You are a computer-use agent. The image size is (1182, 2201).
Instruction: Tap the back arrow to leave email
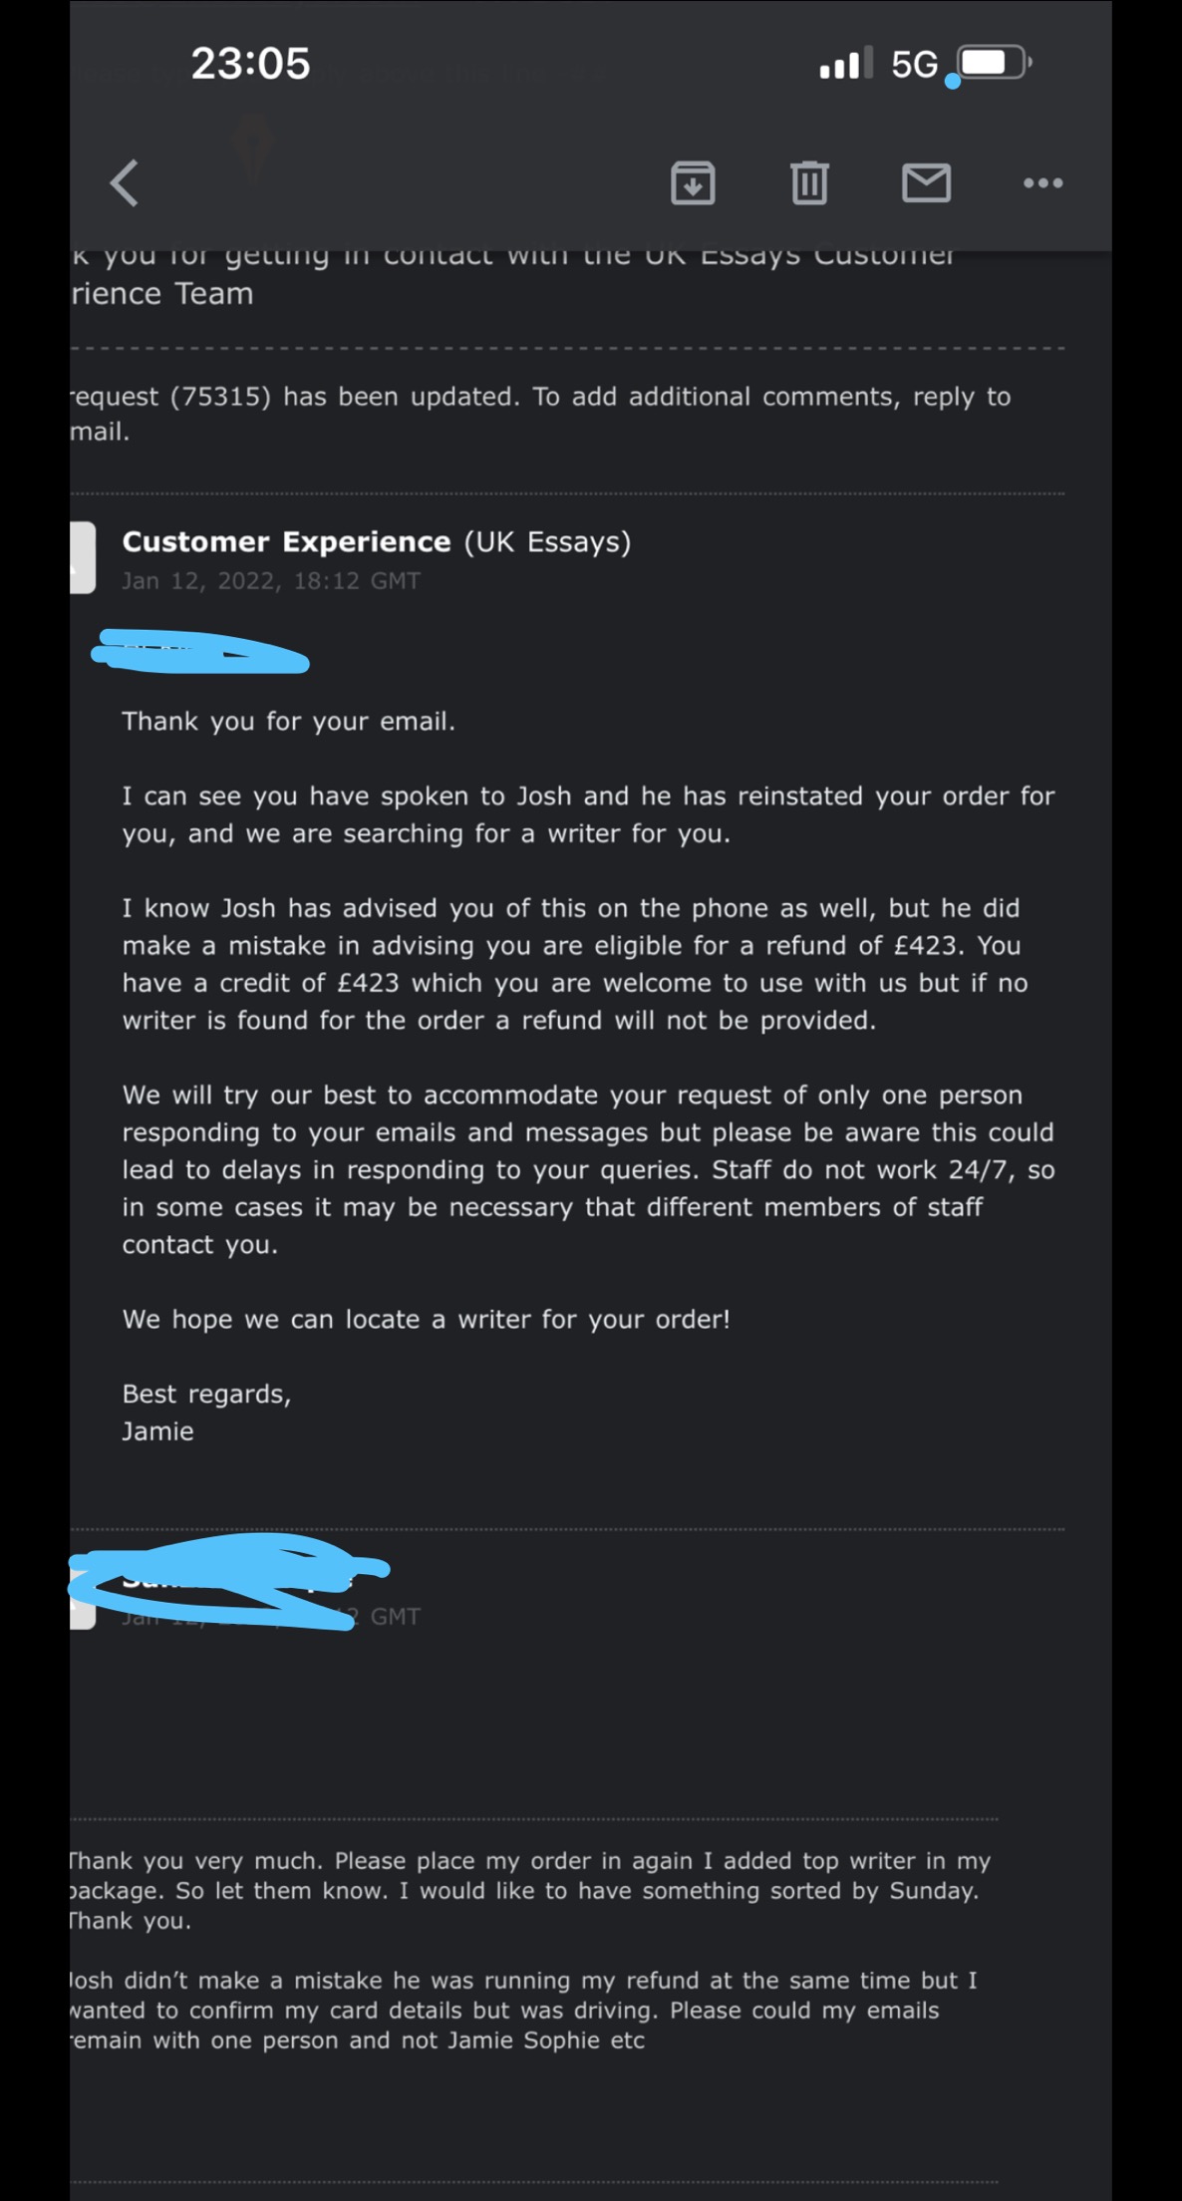[x=124, y=183]
